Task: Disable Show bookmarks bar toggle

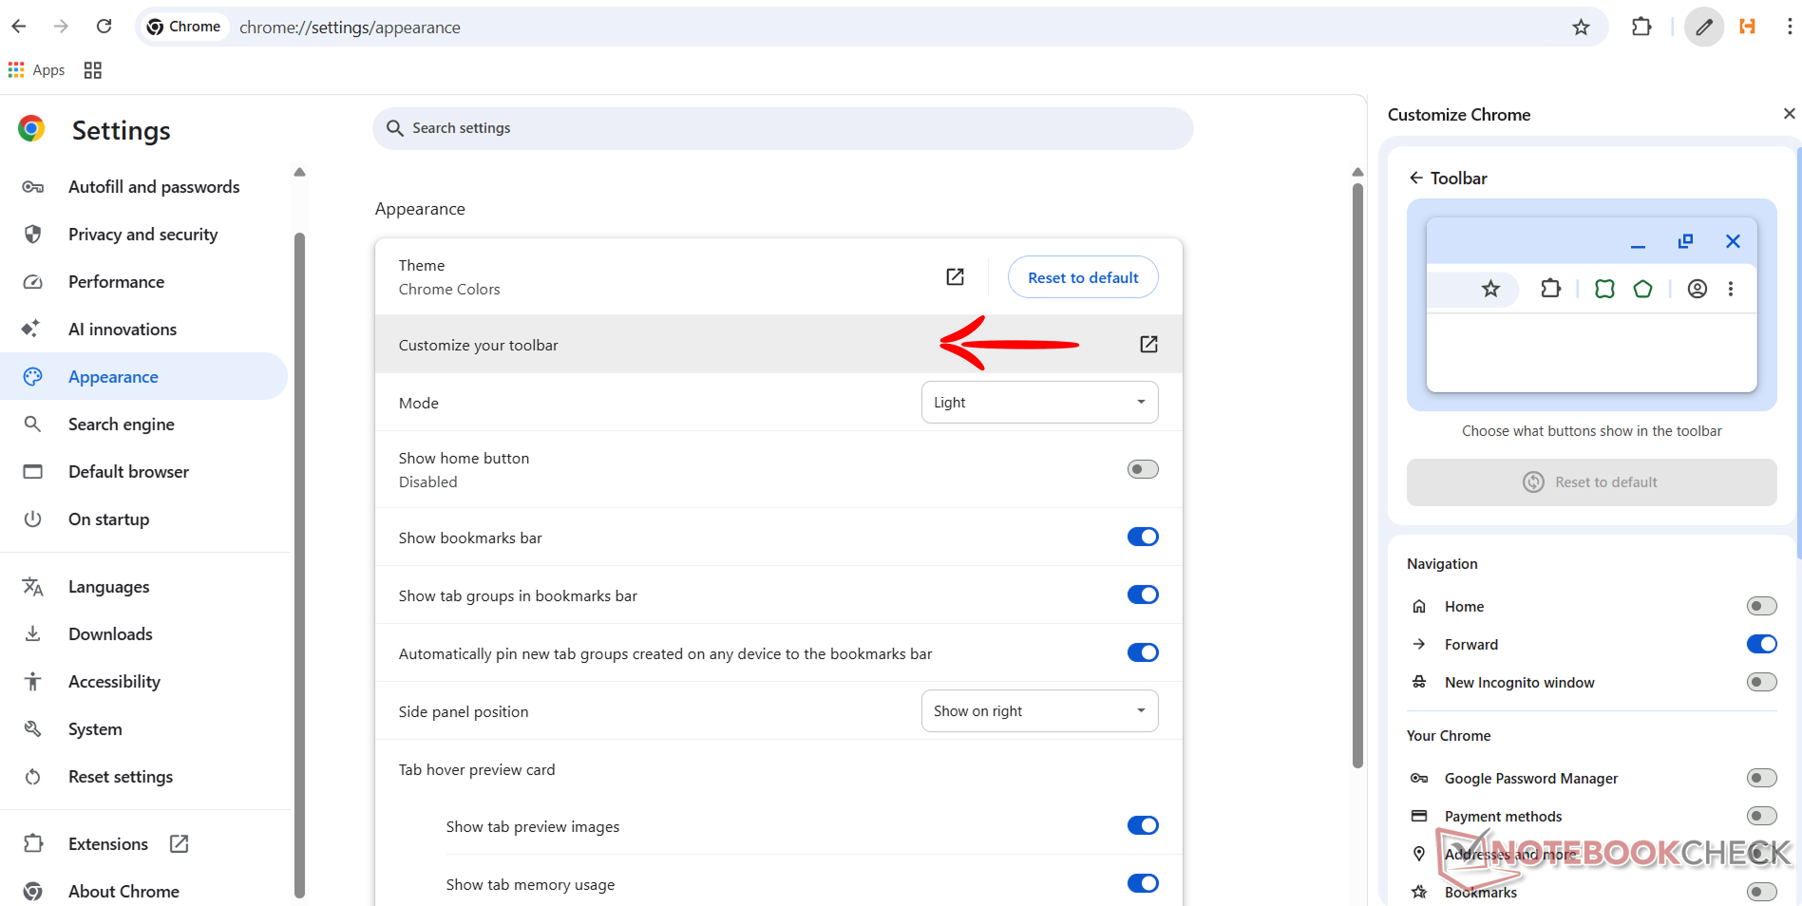Action: pos(1142,538)
